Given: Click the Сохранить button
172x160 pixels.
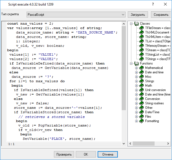Looking at the screenshot, I should pyautogui.click(x=161, y=15).
